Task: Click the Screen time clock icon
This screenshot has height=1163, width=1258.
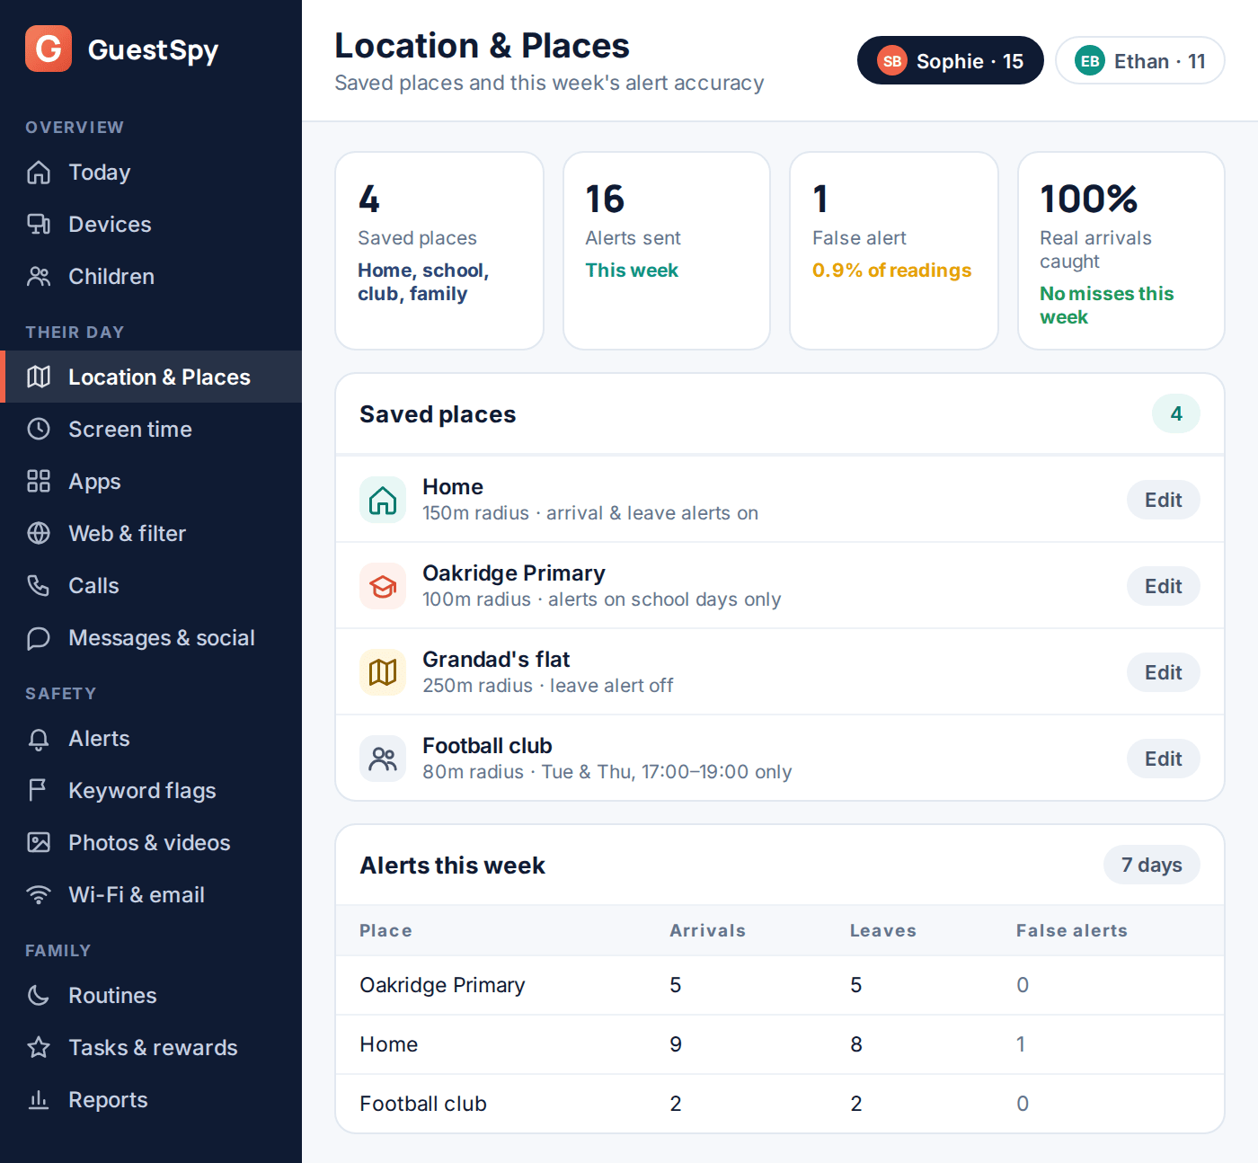Action: [x=39, y=430]
